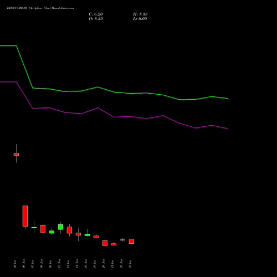Select the high value H: 8.35

click(140, 14)
